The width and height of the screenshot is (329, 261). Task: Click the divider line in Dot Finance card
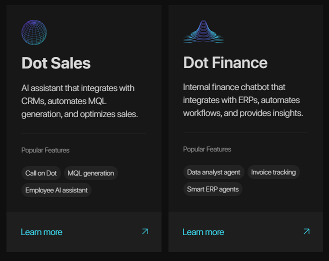coord(245,133)
